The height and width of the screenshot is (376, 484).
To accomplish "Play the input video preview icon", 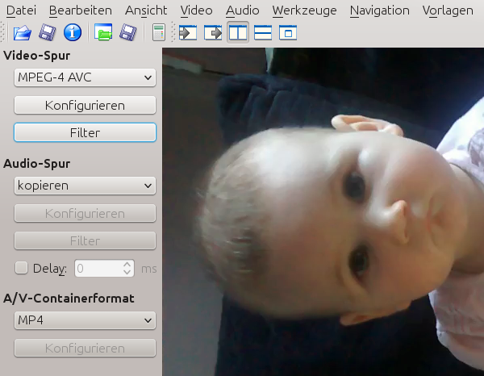I will tap(188, 32).
